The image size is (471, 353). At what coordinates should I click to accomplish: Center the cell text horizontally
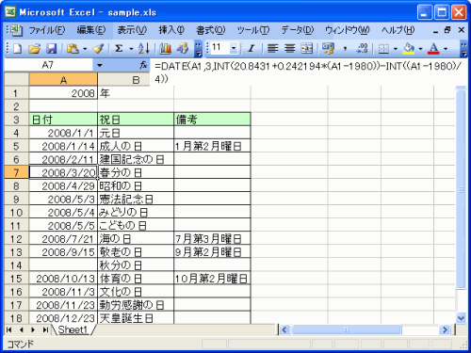[289, 49]
